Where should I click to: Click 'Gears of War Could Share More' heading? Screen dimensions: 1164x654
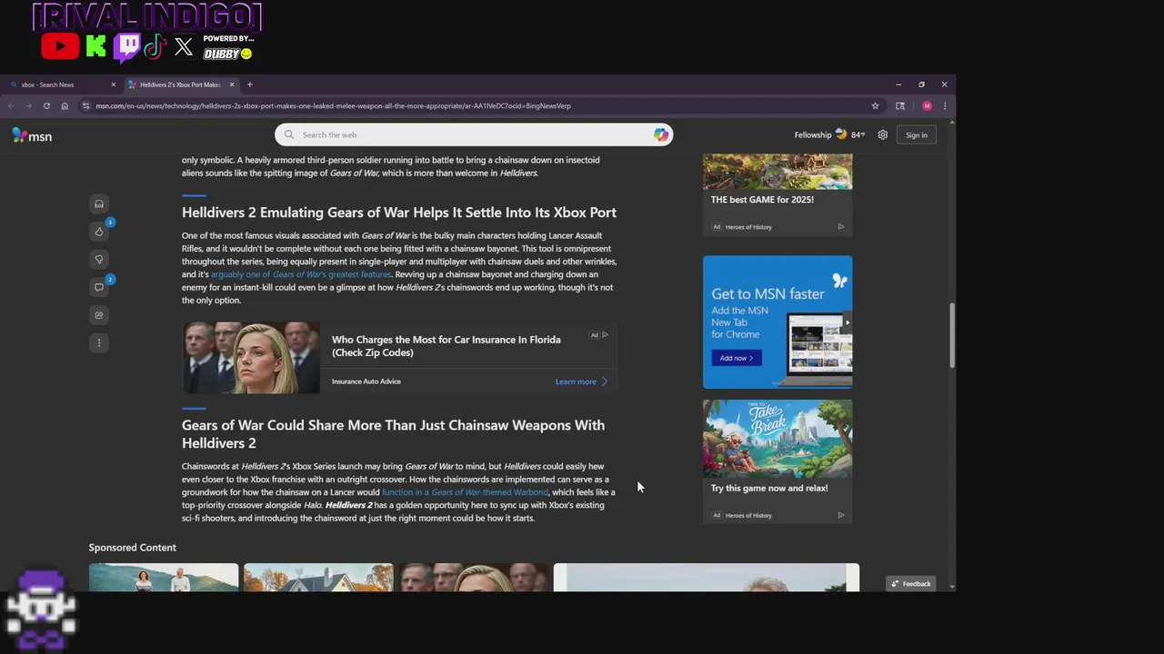(393, 434)
